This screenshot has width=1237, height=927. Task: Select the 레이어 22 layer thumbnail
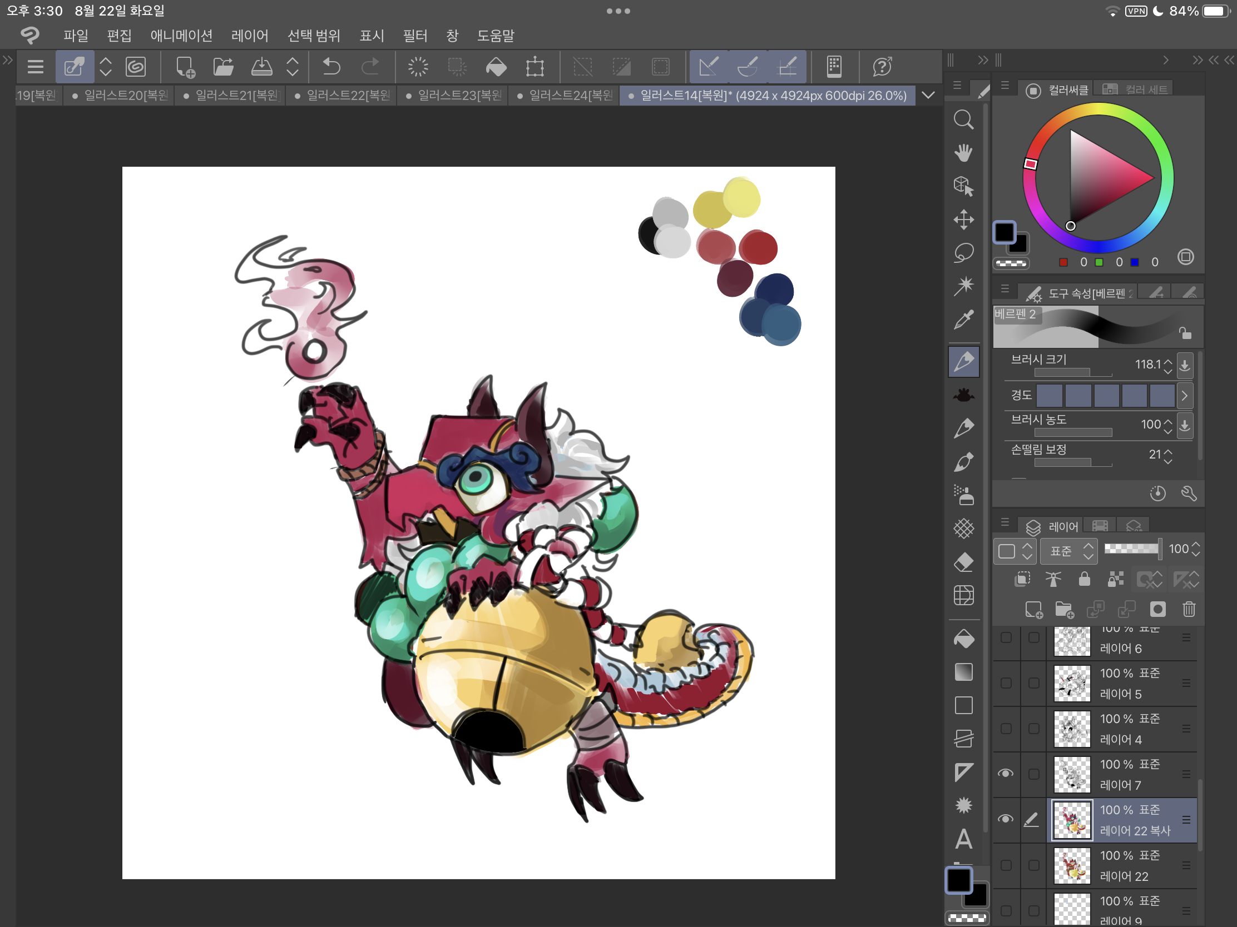coord(1071,865)
